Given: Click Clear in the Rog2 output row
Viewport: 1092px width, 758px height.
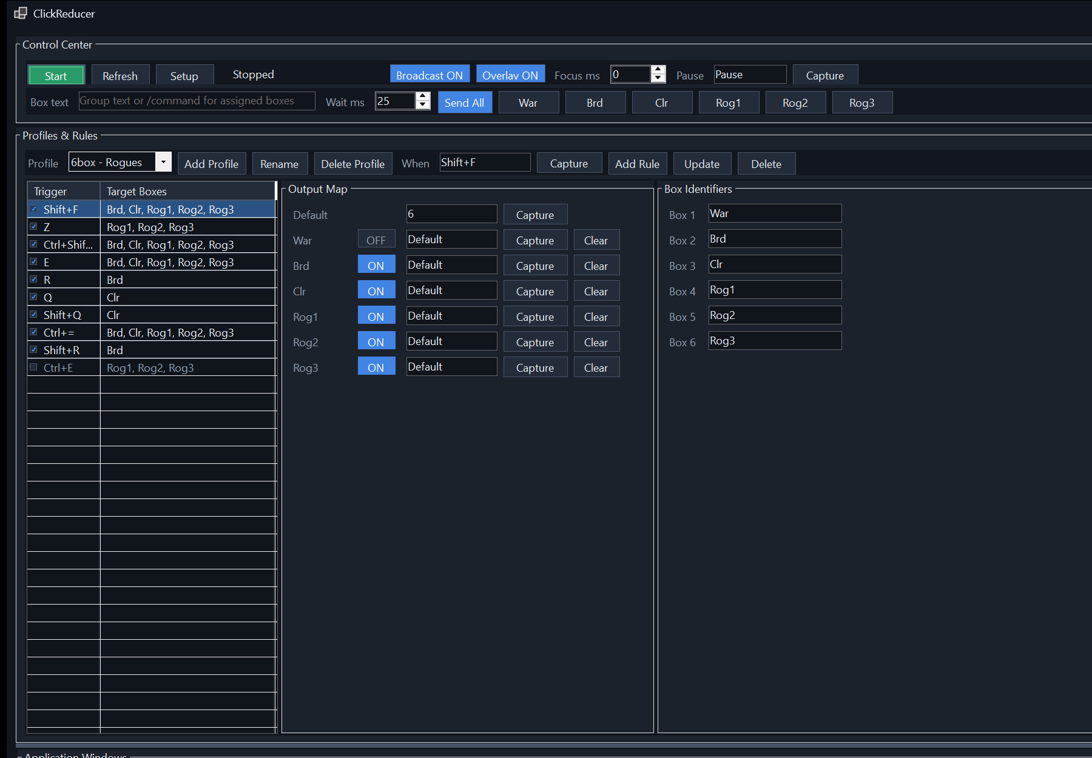Looking at the screenshot, I should coord(596,342).
